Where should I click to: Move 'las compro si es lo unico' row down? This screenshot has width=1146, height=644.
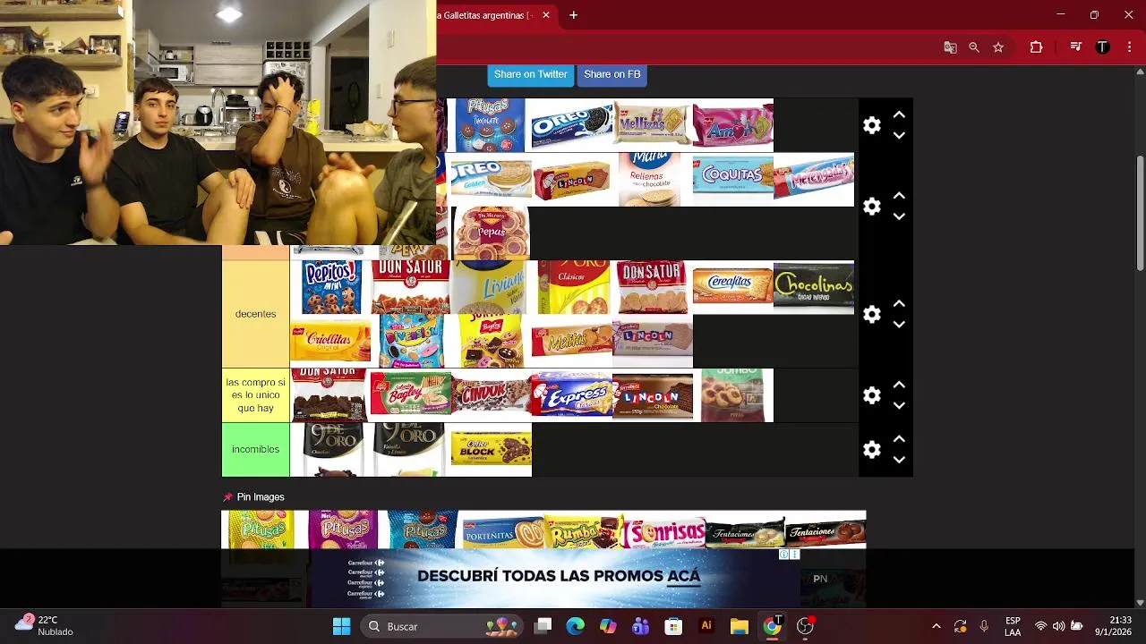pyautogui.click(x=899, y=405)
